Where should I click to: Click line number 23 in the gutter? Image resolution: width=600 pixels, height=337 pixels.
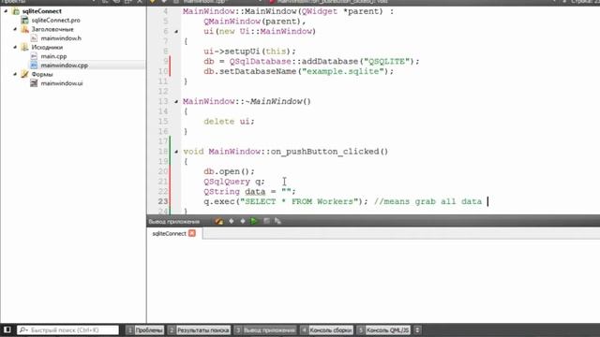point(163,201)
